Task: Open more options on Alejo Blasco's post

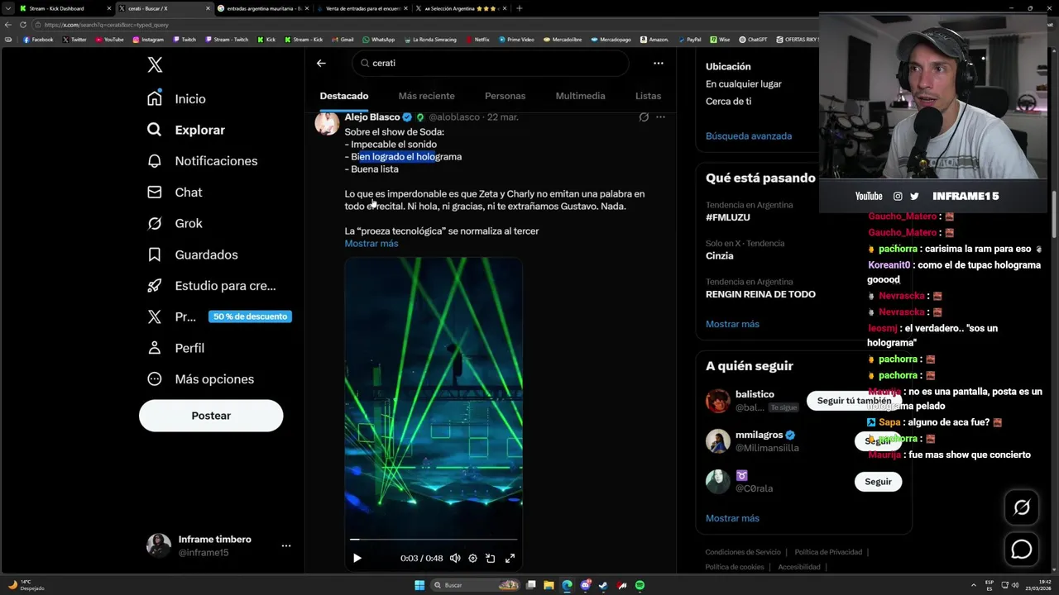Action: [x=660, y=117]
